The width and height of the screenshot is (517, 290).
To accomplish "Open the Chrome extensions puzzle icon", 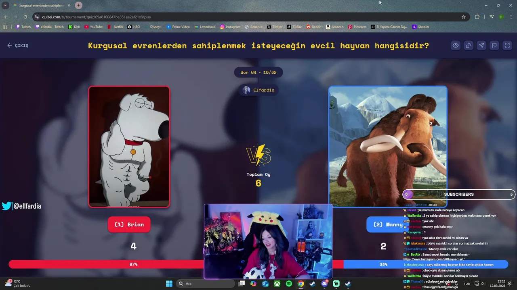I will (x=477, y=17).
